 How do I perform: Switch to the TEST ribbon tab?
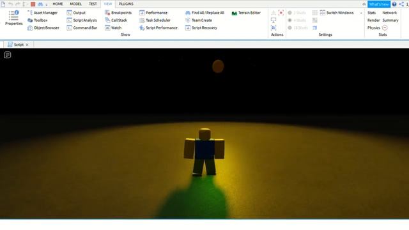(x=93, y=4)
